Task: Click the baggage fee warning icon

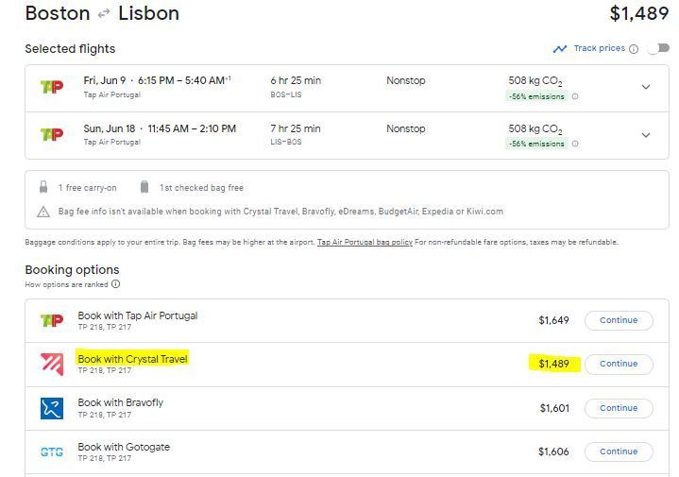Action: [43, 212]
